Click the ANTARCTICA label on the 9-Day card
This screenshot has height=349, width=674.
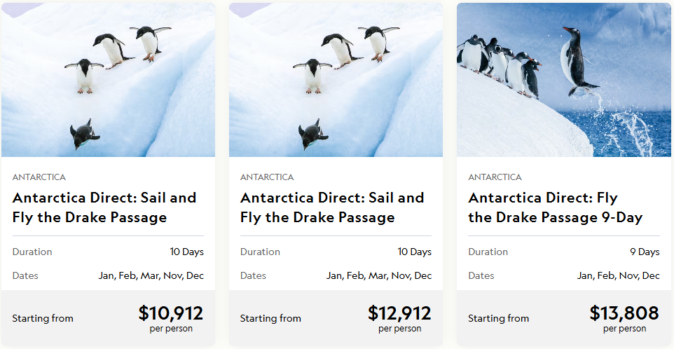click(x=495, y=177)
